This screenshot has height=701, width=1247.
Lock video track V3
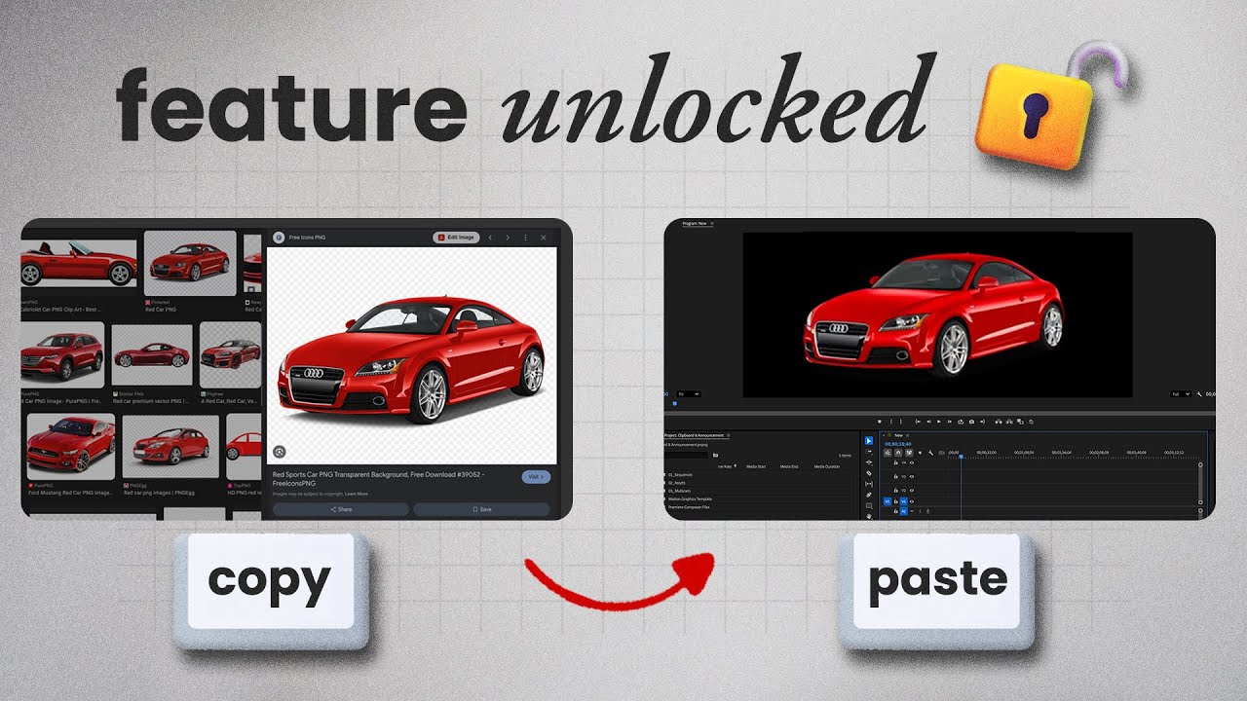tap(895, 476)
